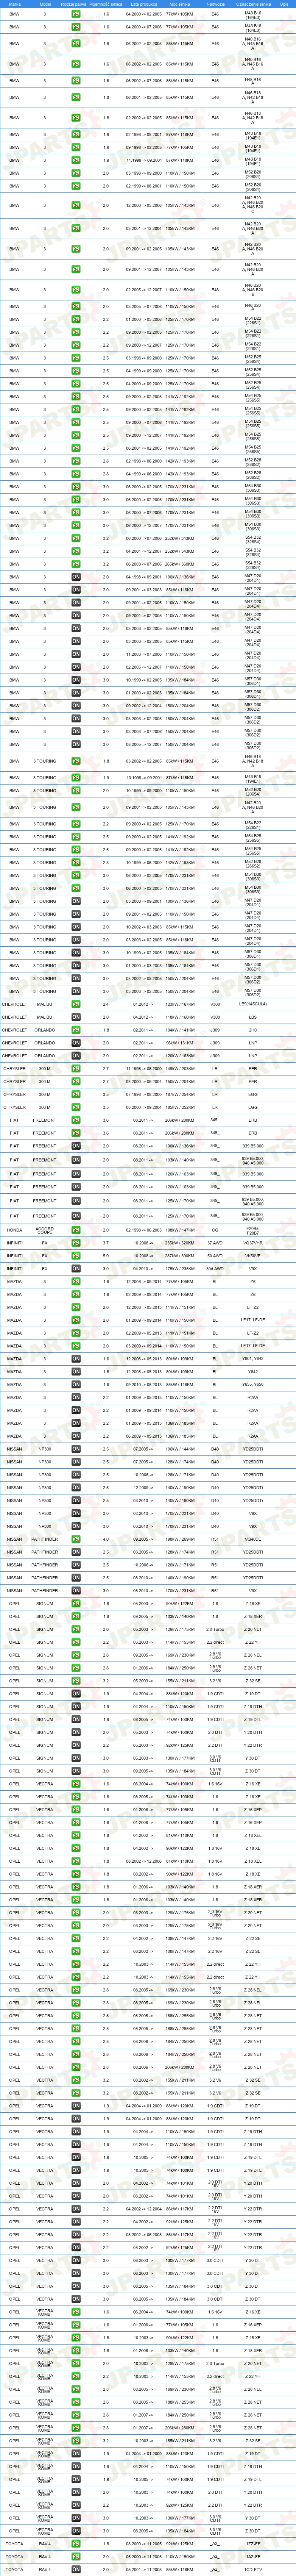This screenshot has height=2576, width=296.
Task: Click diesel icon in Mazda 3 Y601, Y642 row
Action: point(76,1359)
